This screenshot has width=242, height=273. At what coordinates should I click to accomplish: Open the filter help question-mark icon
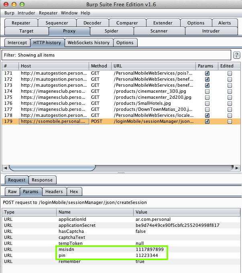tap(237, 55)
